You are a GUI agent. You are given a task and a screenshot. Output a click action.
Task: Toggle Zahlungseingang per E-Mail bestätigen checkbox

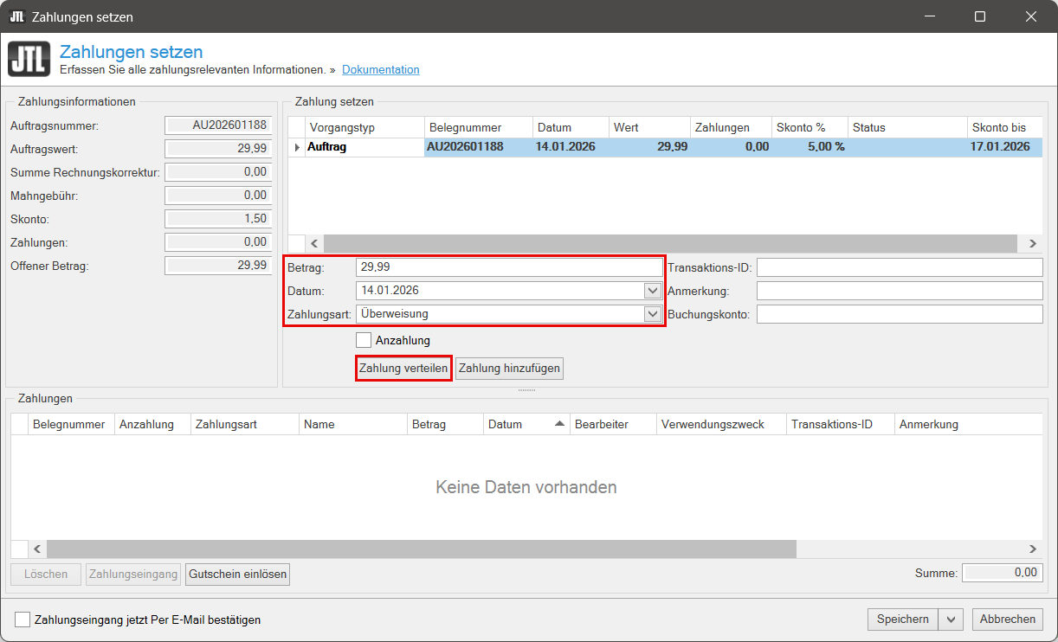tap(23, 620)
